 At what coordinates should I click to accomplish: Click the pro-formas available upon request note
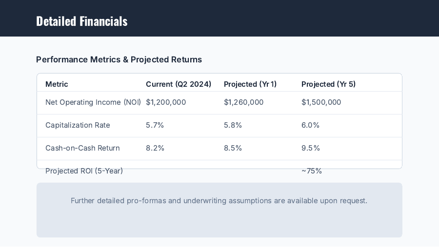point(219,201)
